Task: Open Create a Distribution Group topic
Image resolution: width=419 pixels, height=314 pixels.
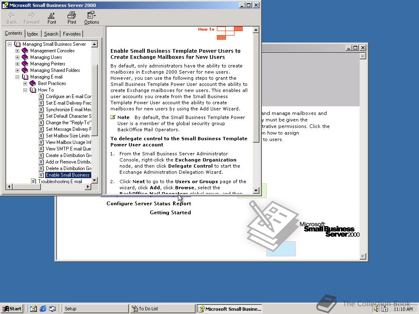Action: [x=68, y=155]
